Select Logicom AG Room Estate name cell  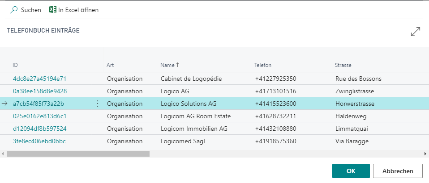click(x=196, y=116)
